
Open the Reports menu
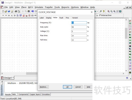(x=65, y=7)
